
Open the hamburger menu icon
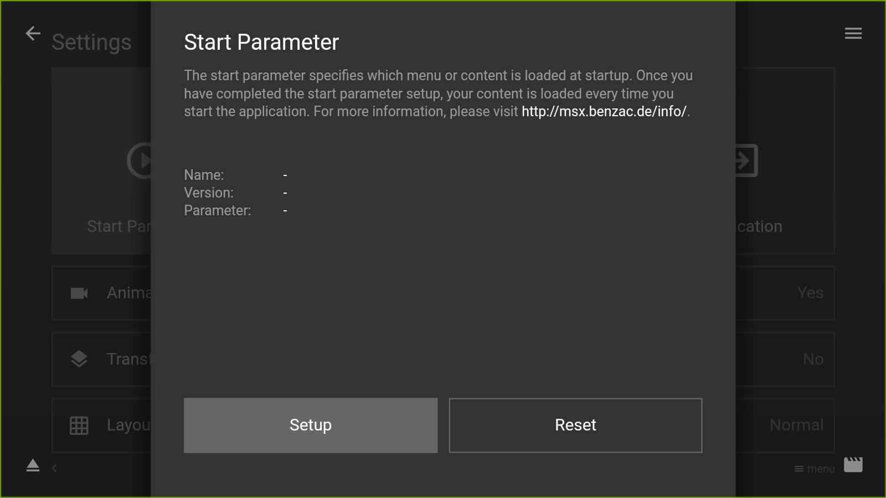pyautogui.click(x=853, y=34)
